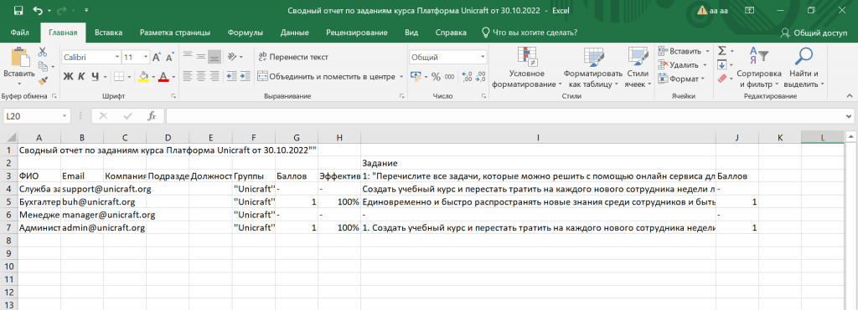Align text left in the cell
The image size is (858, 310).
(x=188, y=76)
